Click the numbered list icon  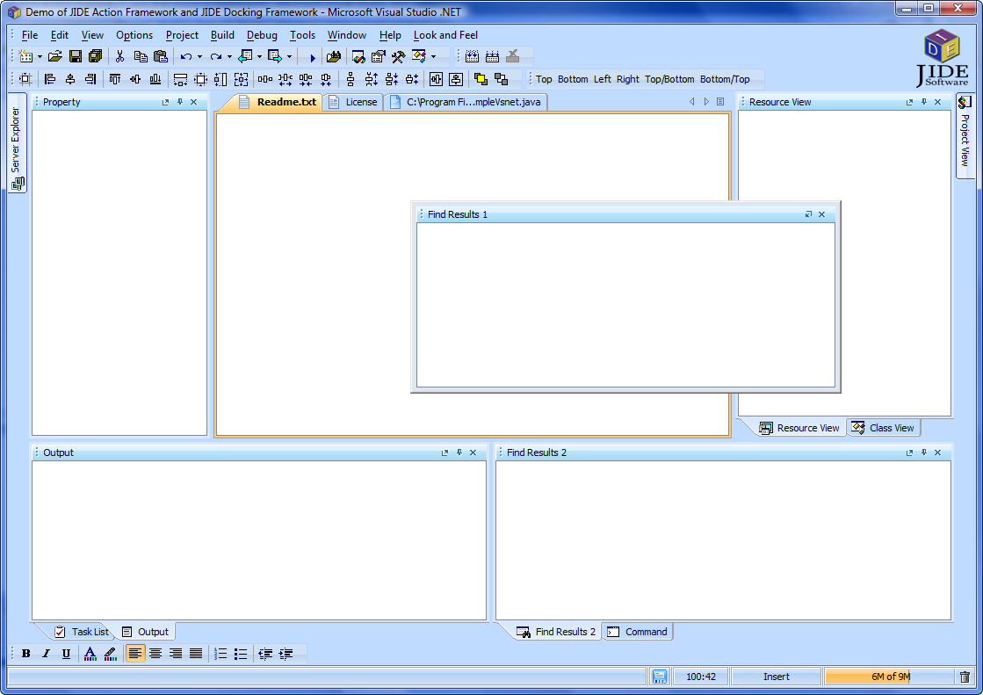[x=220, y=654]
